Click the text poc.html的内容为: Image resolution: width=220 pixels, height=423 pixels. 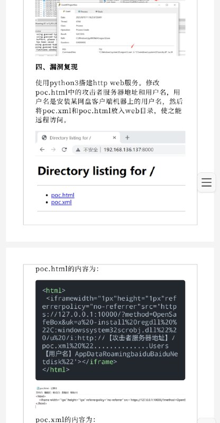(x=67, y=269)
